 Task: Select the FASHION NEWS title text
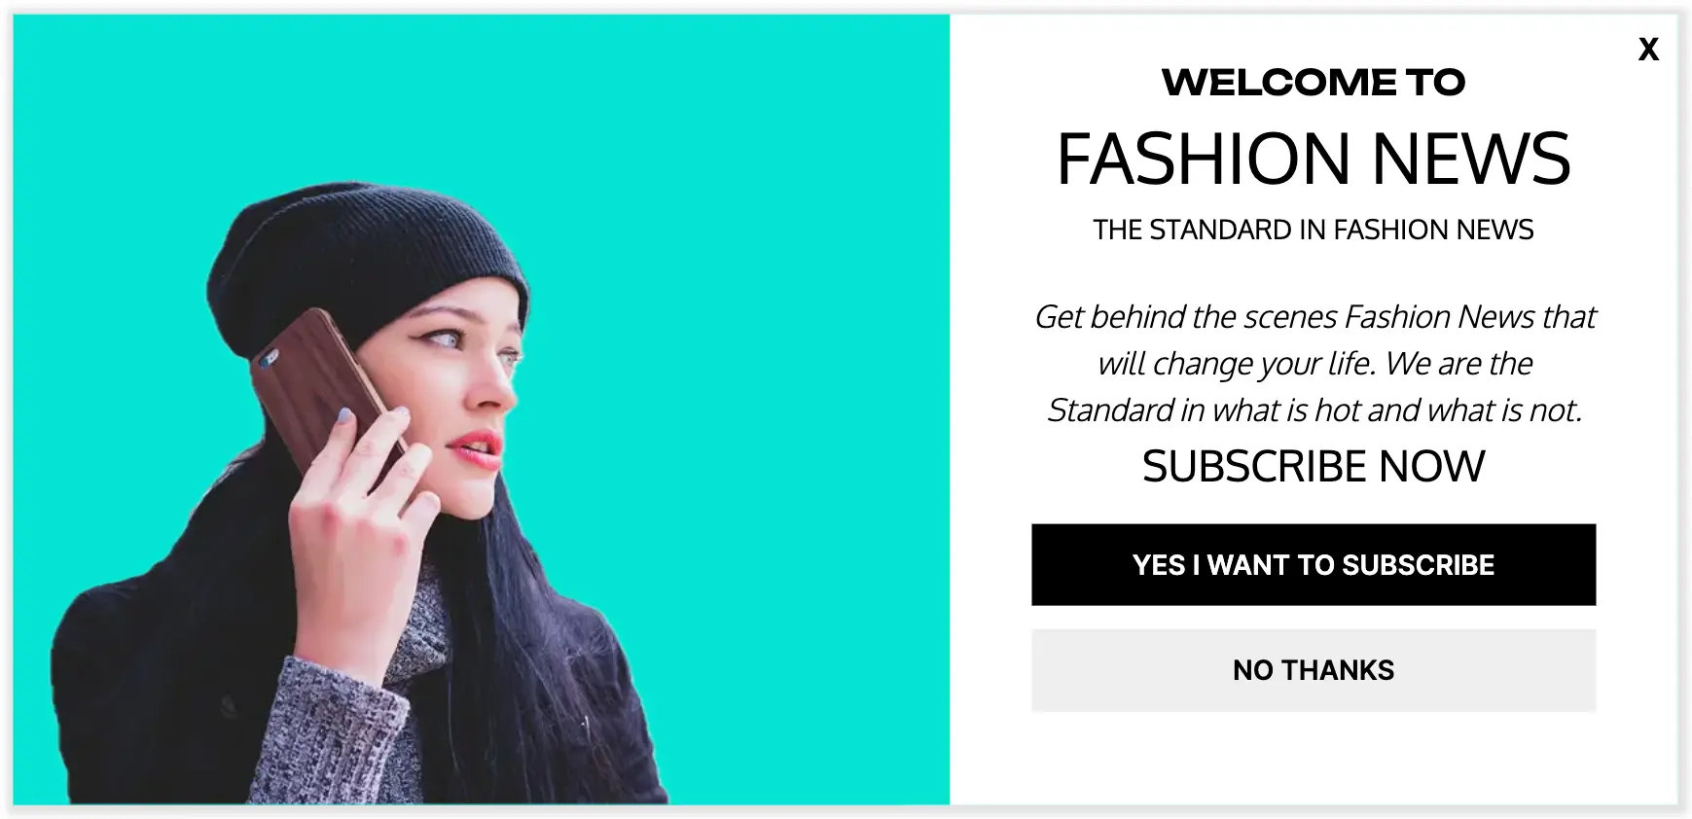(1313, 159)
